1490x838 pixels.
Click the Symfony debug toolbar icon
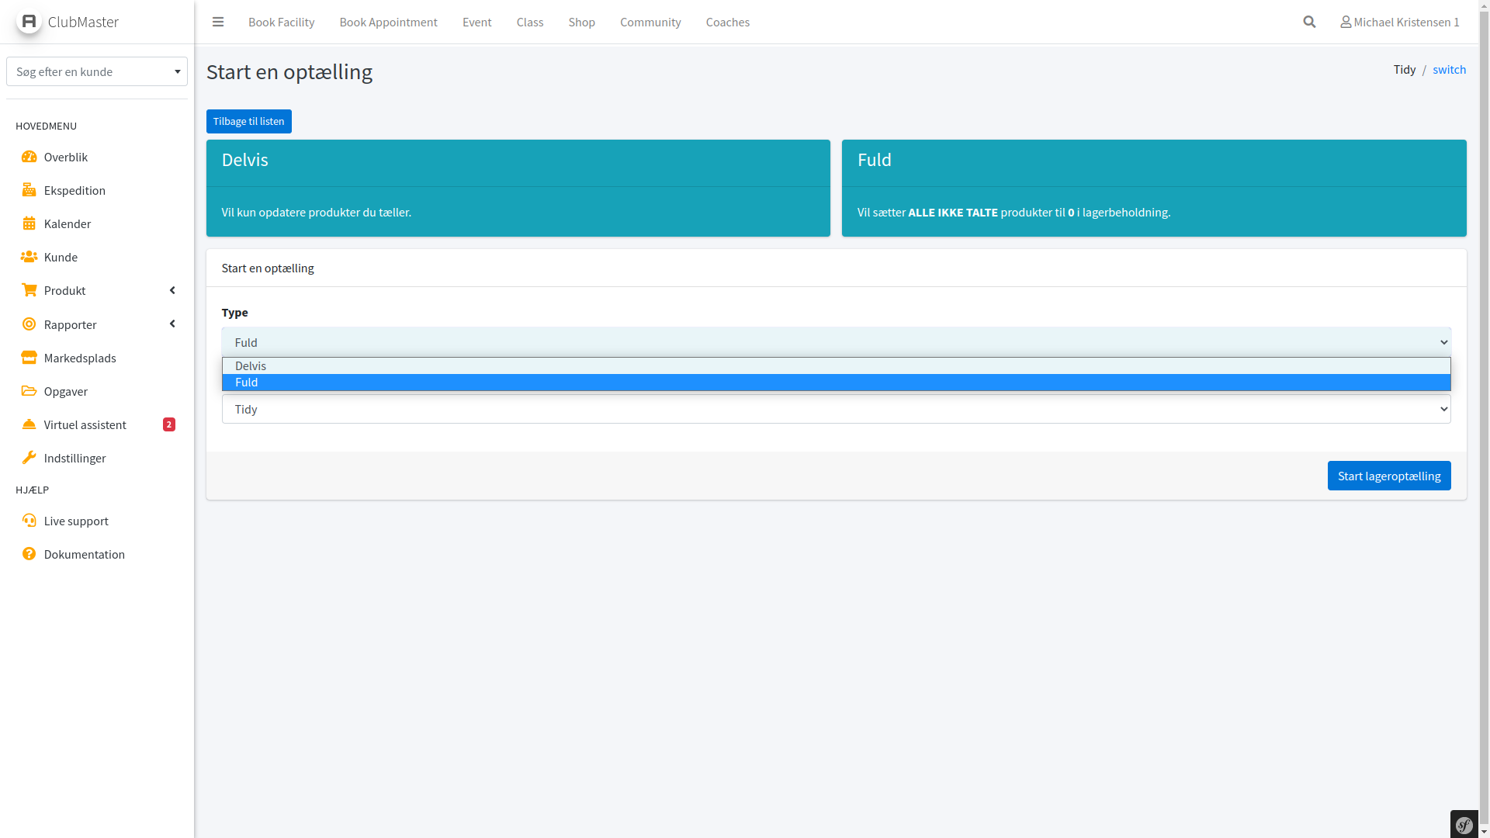1464,825
